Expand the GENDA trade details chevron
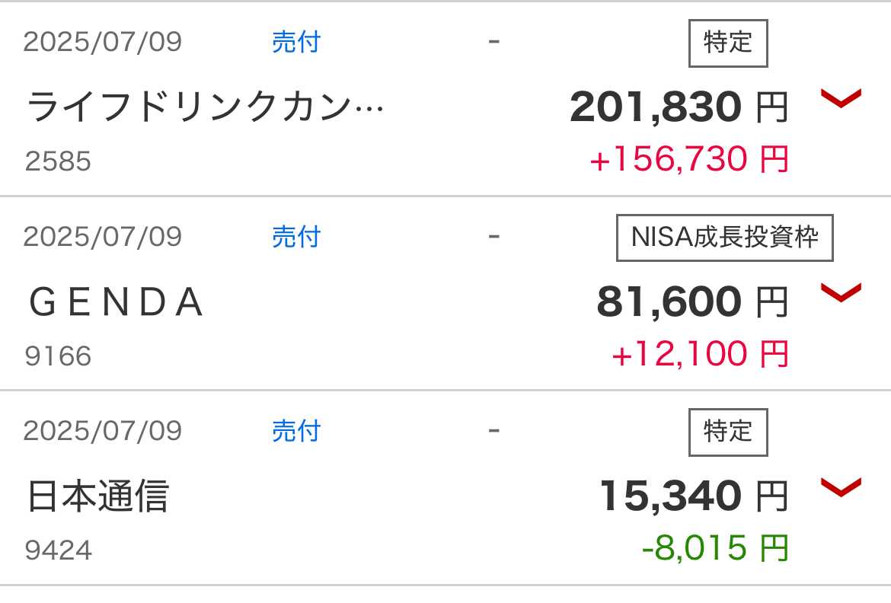 point(841,292)
